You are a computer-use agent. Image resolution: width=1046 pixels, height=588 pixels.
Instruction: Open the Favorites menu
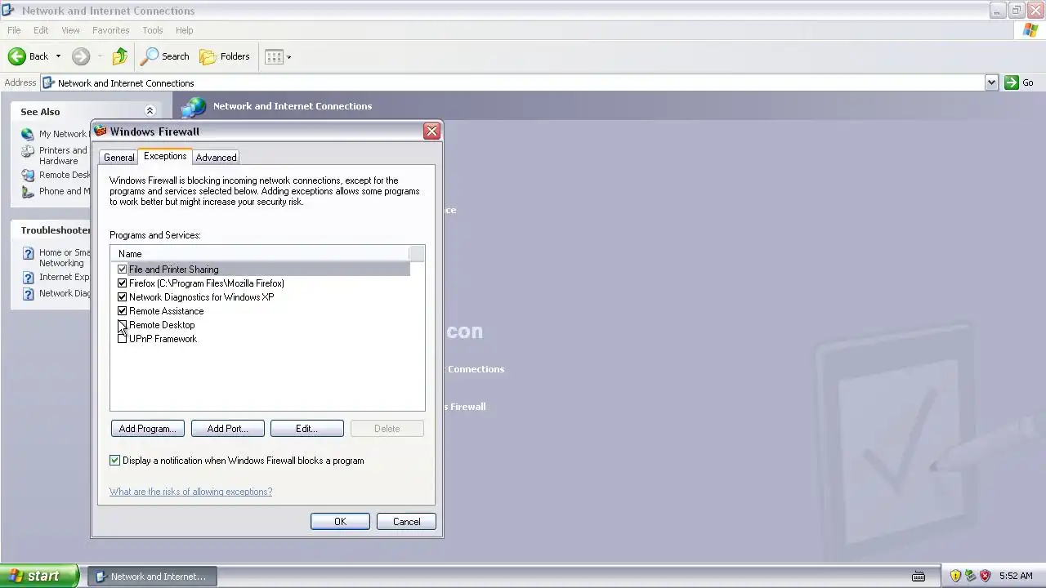(x=110, y=30)
